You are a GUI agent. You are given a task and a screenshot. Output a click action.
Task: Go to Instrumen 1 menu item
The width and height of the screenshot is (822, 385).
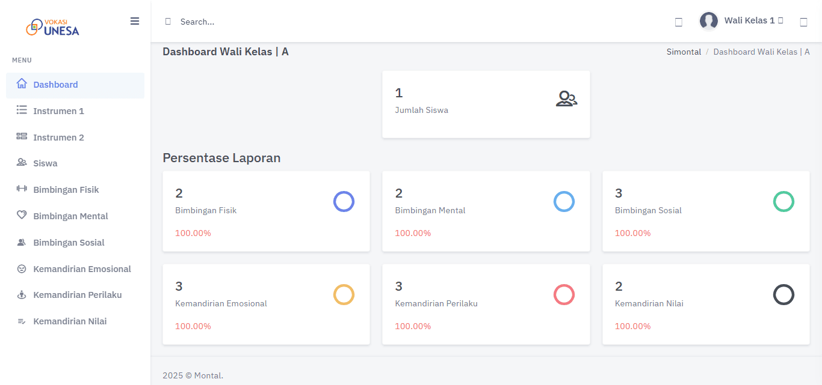pyautogui.click(x=75, y=111)
